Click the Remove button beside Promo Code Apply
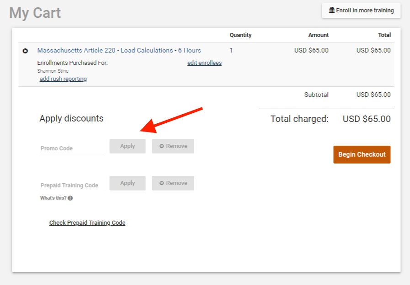The image size is (410, 285). [173, 146]
